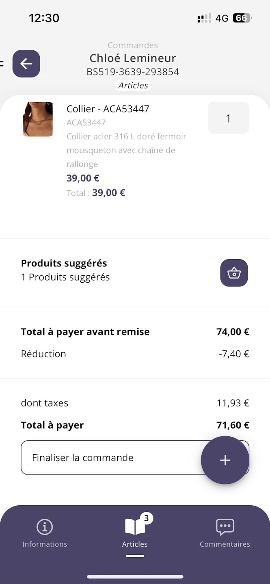
Task: Tap the battery indicator in status bar
Action: point(242,18)
